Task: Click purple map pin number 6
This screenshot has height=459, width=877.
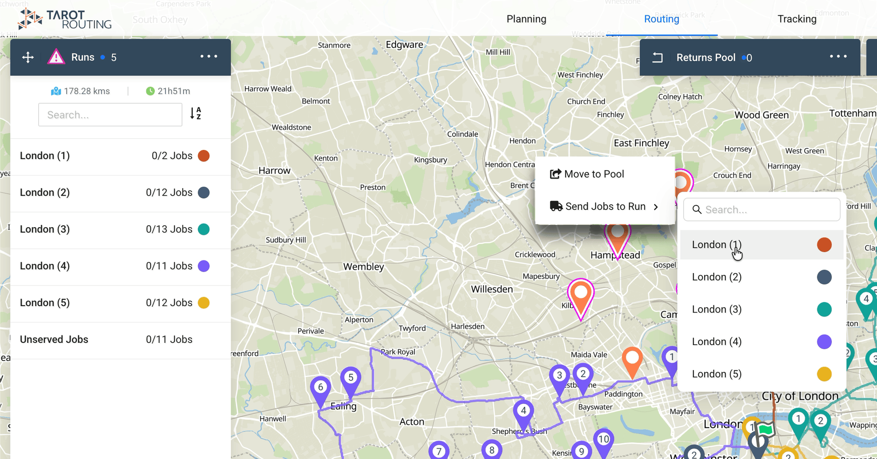Action: (321, 391)
